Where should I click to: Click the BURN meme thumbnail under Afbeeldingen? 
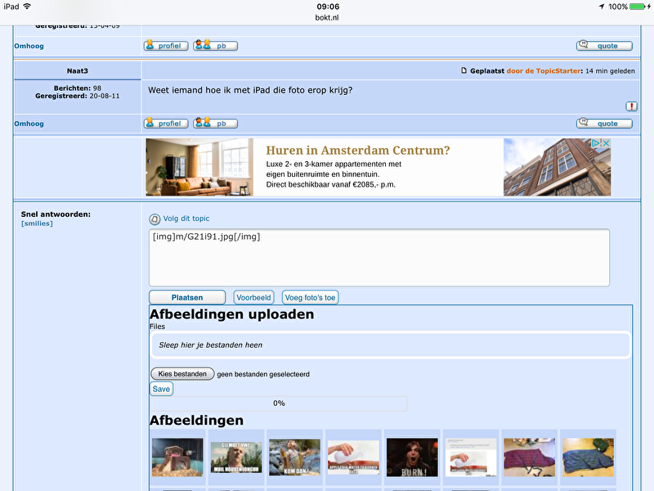coord(410,457)
